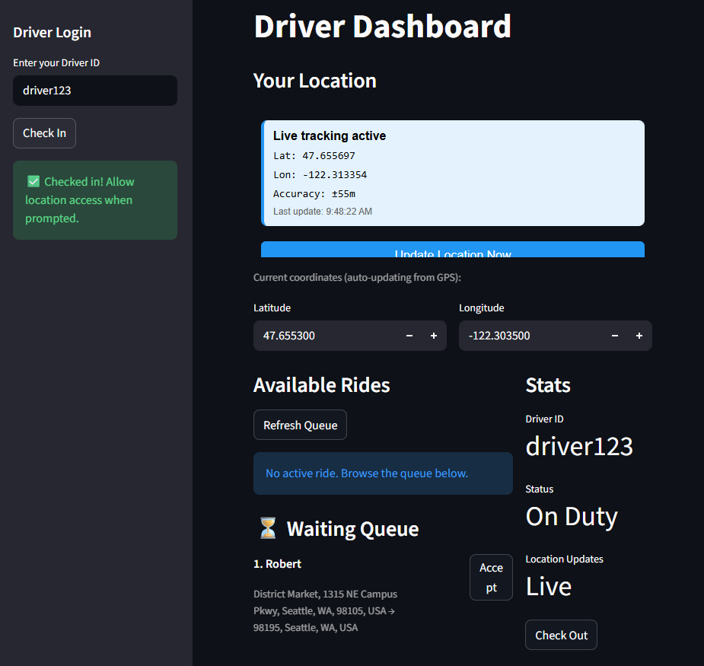This screenshot has height=666, width=704.
Task: Click the 'On Duty' status value
Action: point(572,517)
